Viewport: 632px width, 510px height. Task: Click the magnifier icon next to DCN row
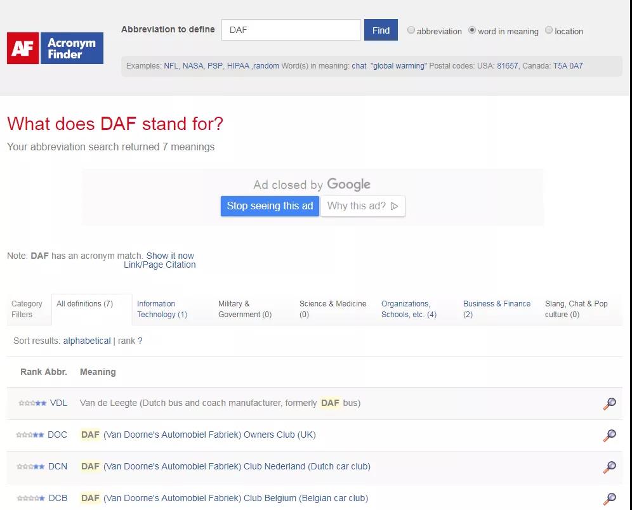pos(610,468)
